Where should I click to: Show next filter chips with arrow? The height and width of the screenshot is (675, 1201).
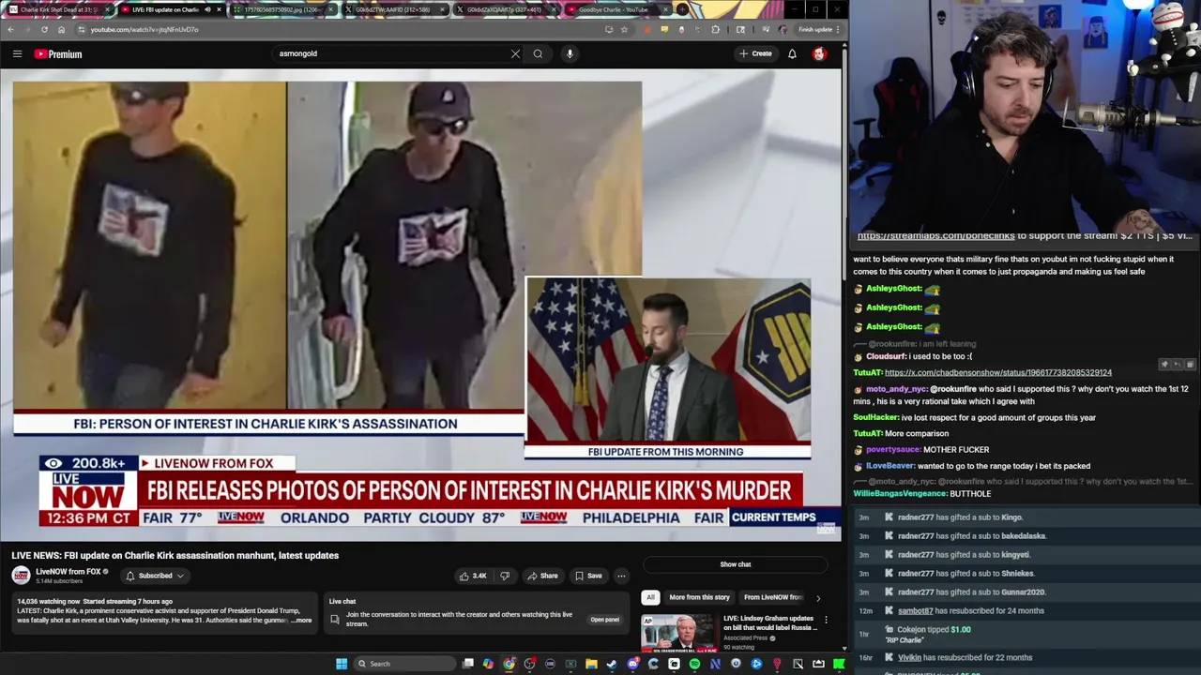coord(817,597)
